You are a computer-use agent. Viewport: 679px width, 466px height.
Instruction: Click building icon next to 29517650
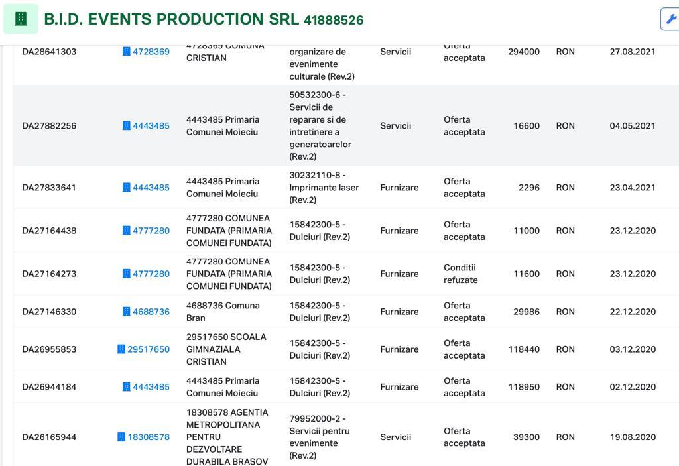[x=121, y=349]
